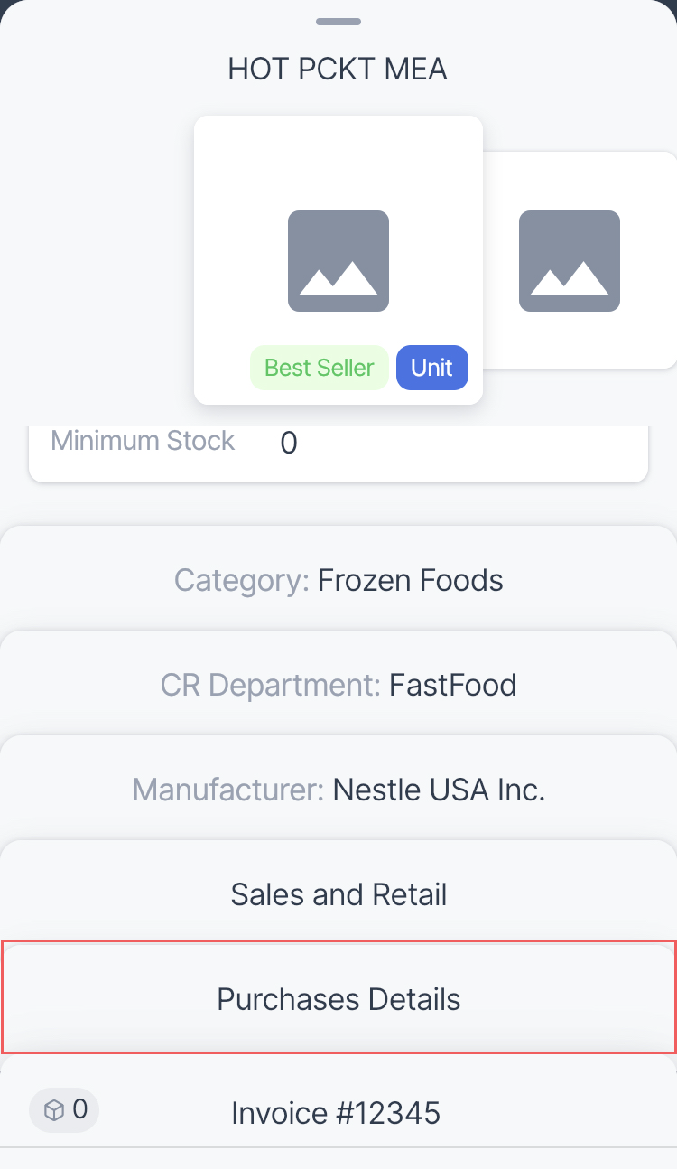
Task: Open the CR Department label
Action: [271, 685]
